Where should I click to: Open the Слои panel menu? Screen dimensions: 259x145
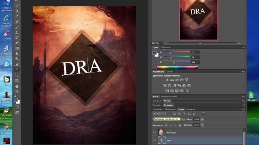coord(244,109)
